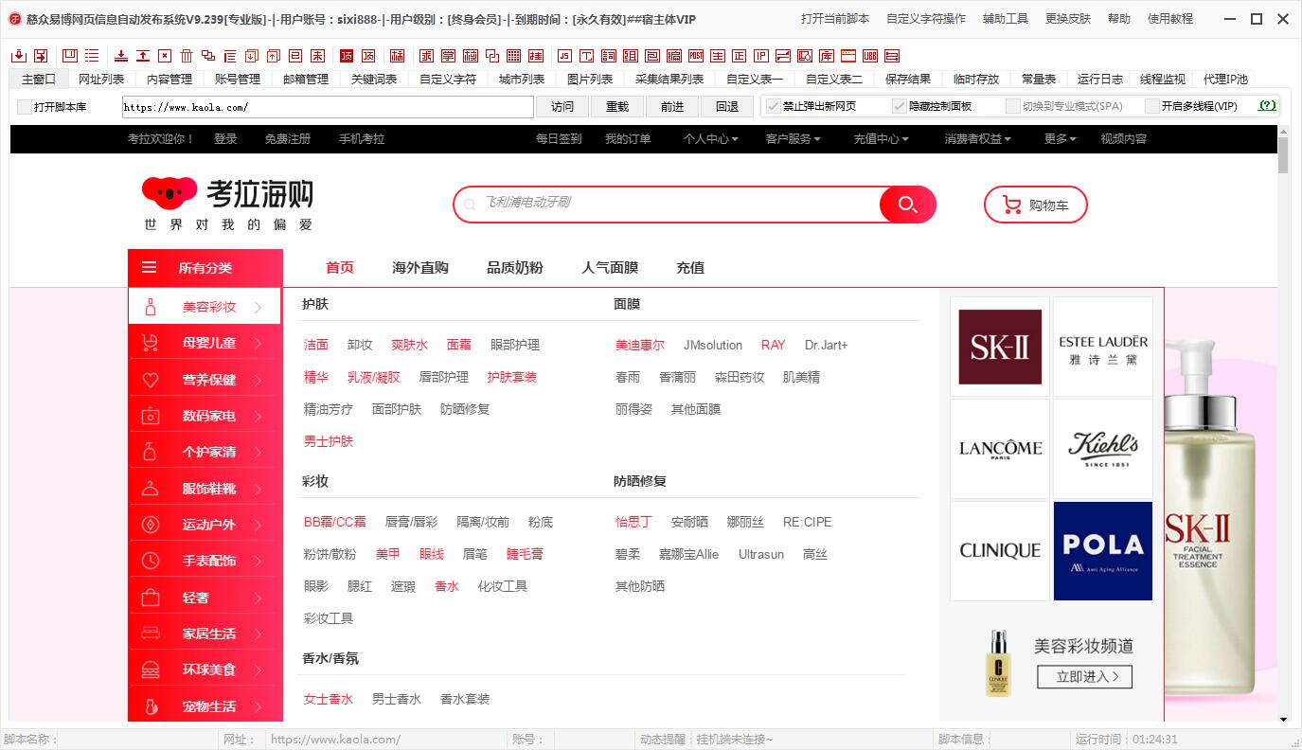Click the 手表配饰 clock category icon

pos(150,561)
